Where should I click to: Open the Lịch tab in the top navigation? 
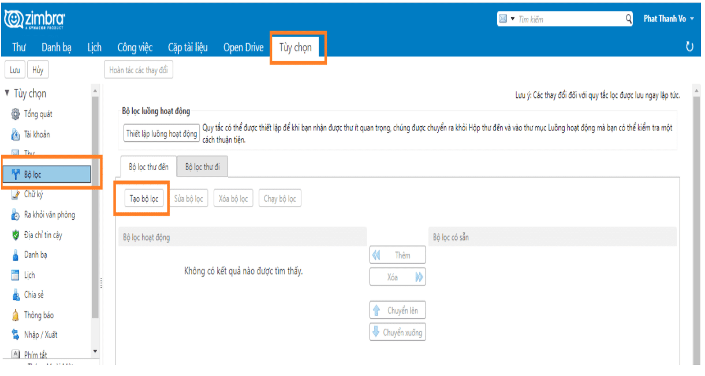pyautogui.click(x=95, y=47)
